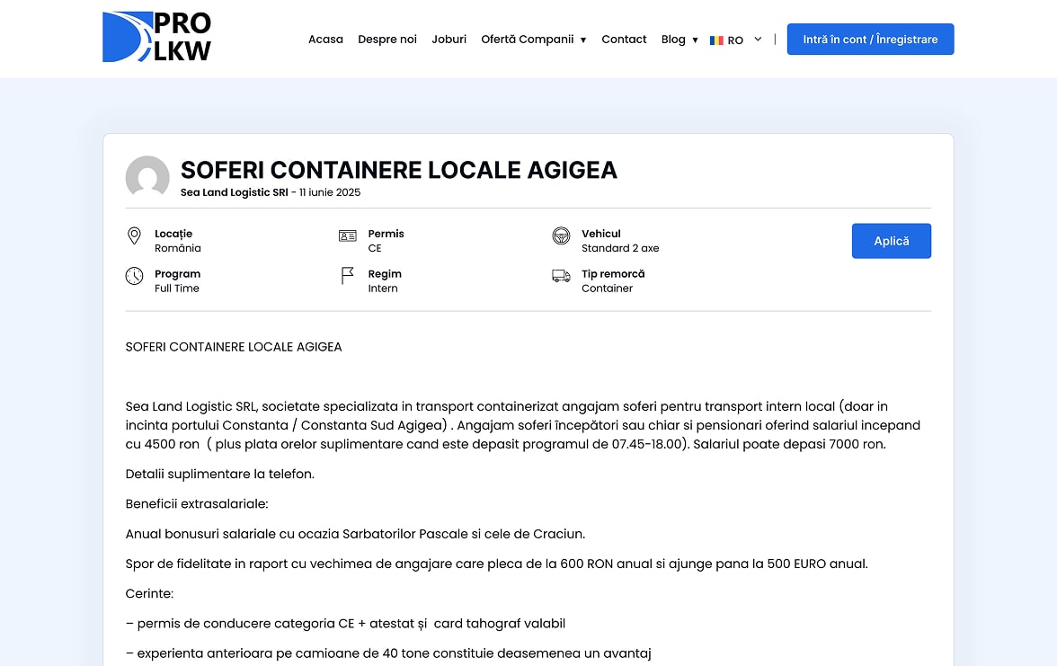Click the driver's license Permis icon
The image size is (1057, 666).
(348, 236)
